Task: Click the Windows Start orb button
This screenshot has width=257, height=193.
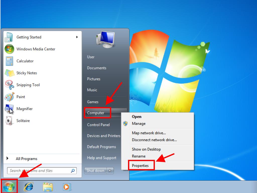Action: (x=9, y=187)
